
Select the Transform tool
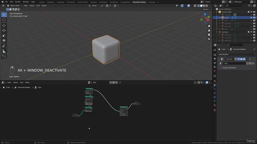[4, 40]
